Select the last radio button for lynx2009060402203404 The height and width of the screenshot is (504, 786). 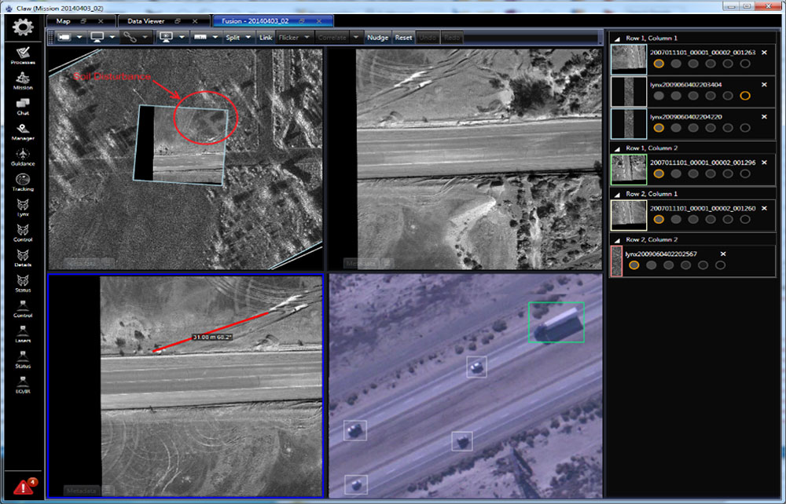pos(745,95)
